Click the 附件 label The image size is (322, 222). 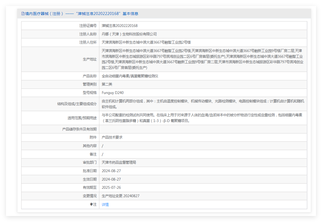coord(93,137)
